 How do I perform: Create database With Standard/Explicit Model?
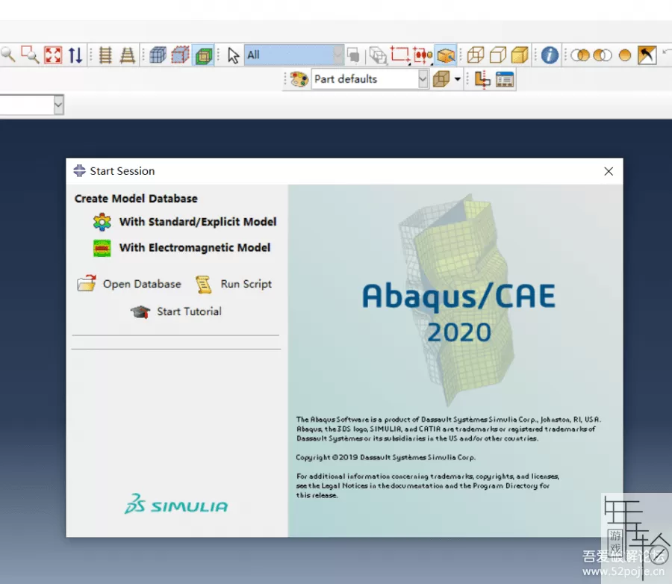[x=198, y=222]
